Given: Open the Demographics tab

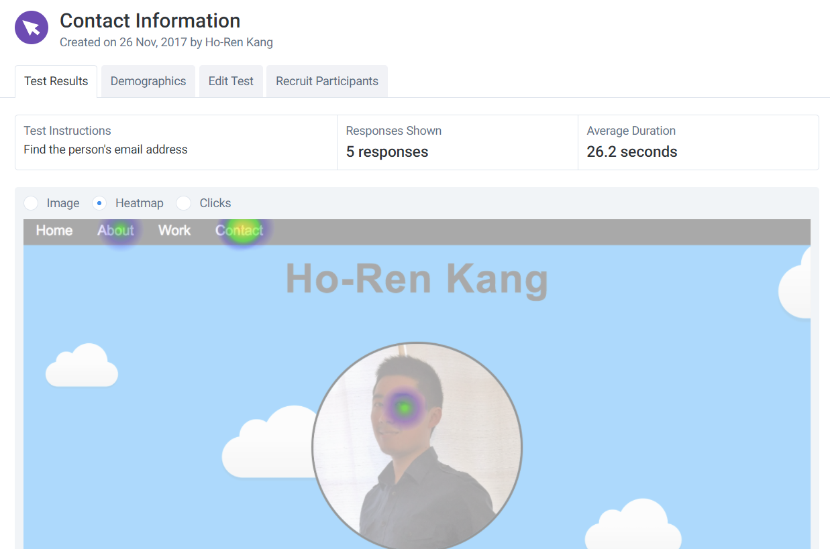Looking at the screenshot, I should [x=148, y=80].
